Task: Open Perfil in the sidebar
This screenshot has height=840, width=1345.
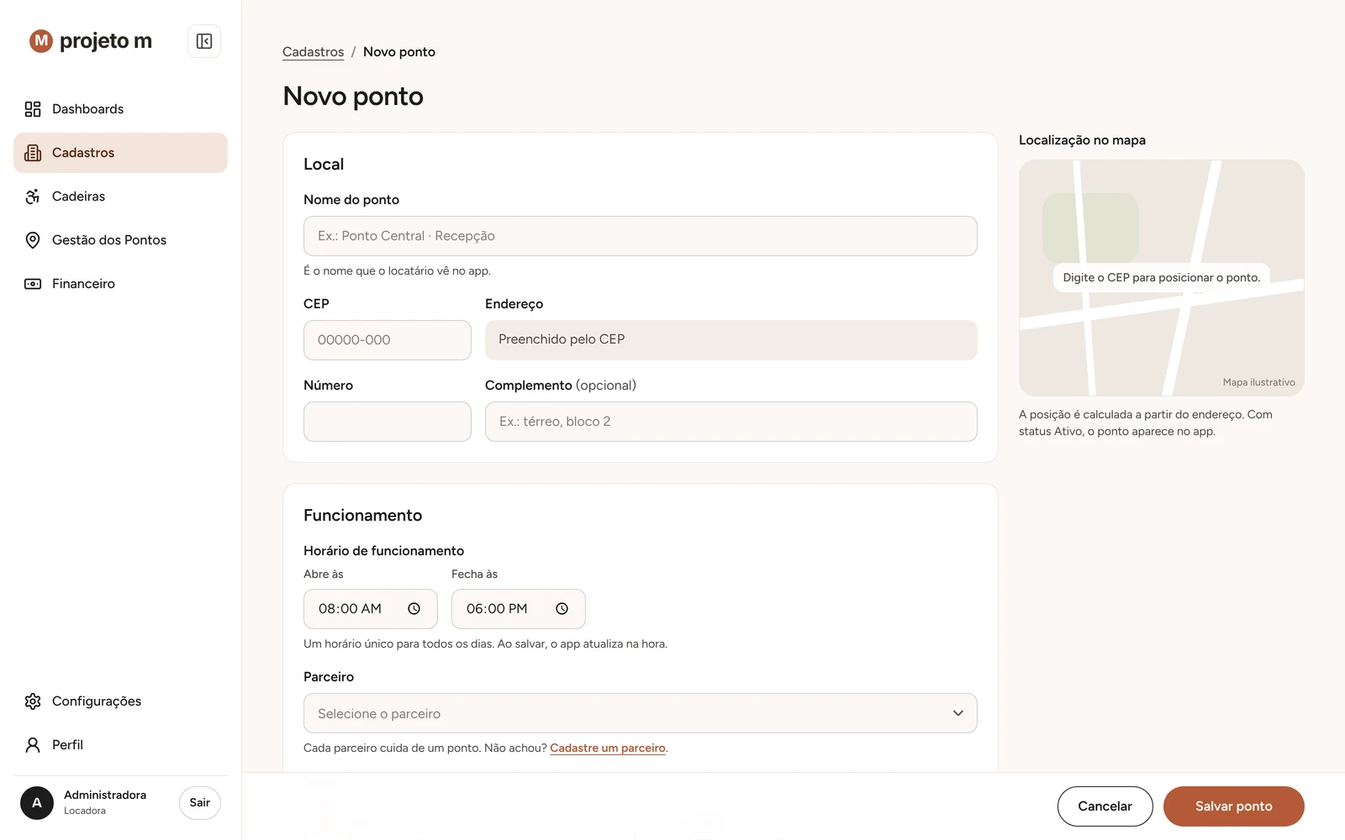Action: click(x=120, y=745)
